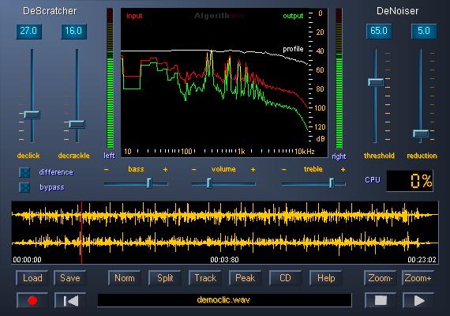Click the lower channel waveform
This screenshot has height=316, width=450.
click(225, 243)
